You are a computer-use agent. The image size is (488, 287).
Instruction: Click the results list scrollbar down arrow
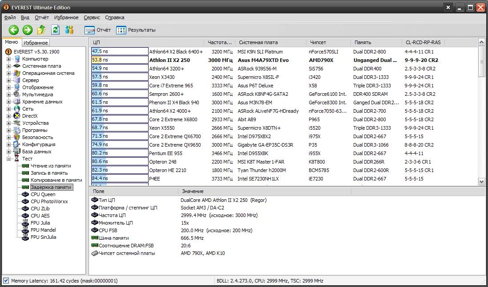[x=481, y=181]
